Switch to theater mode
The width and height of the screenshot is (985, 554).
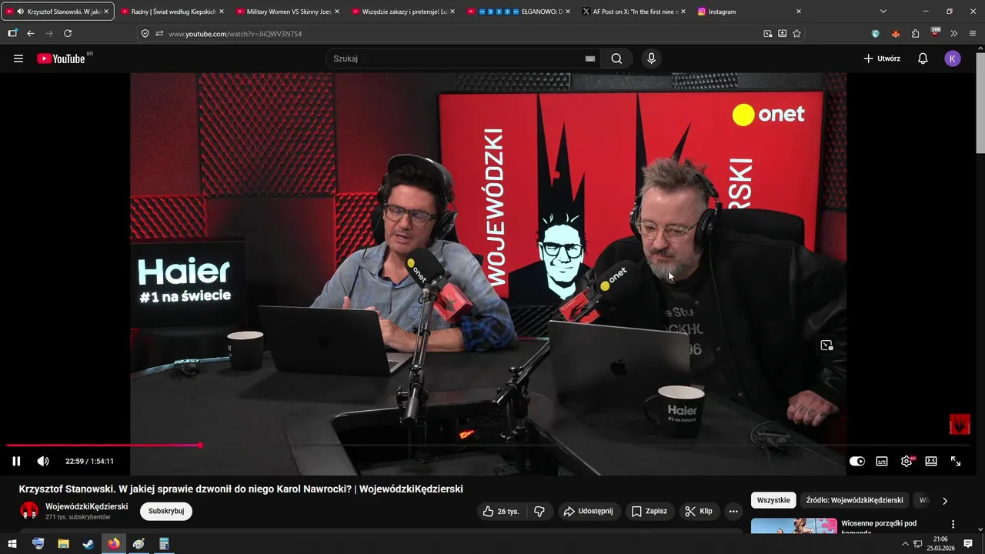[931, 461]
